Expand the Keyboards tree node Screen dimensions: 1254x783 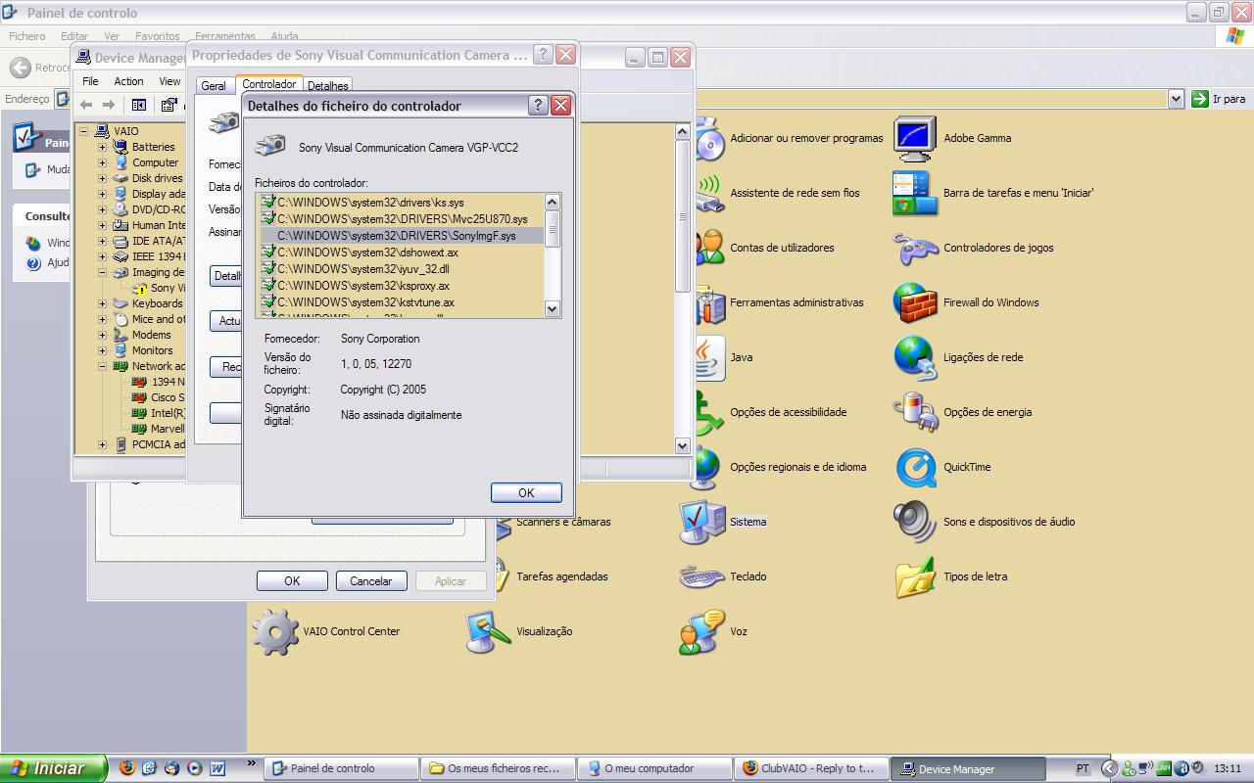[x=102, y=303]
